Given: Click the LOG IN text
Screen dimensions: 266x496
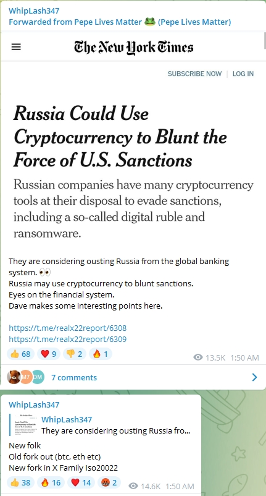Looking at the screenshot, I should (243, 74).
